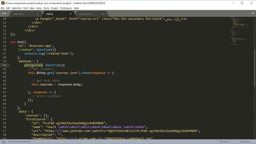This screenshot has width=256, height=144.
Task: Click the 'new' keyword before Vue
Action: click(x=13, y=42)
